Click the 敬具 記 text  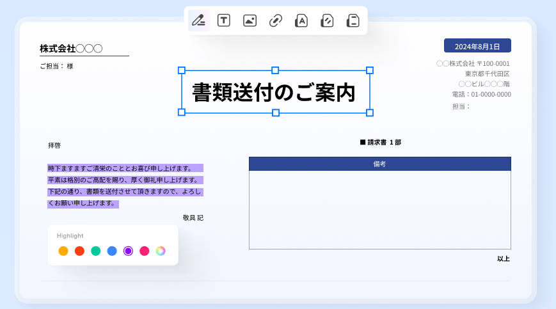[193, 218]
